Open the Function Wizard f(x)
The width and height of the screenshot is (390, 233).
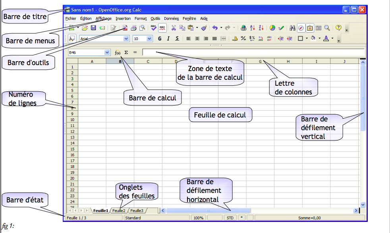(118, 52)
